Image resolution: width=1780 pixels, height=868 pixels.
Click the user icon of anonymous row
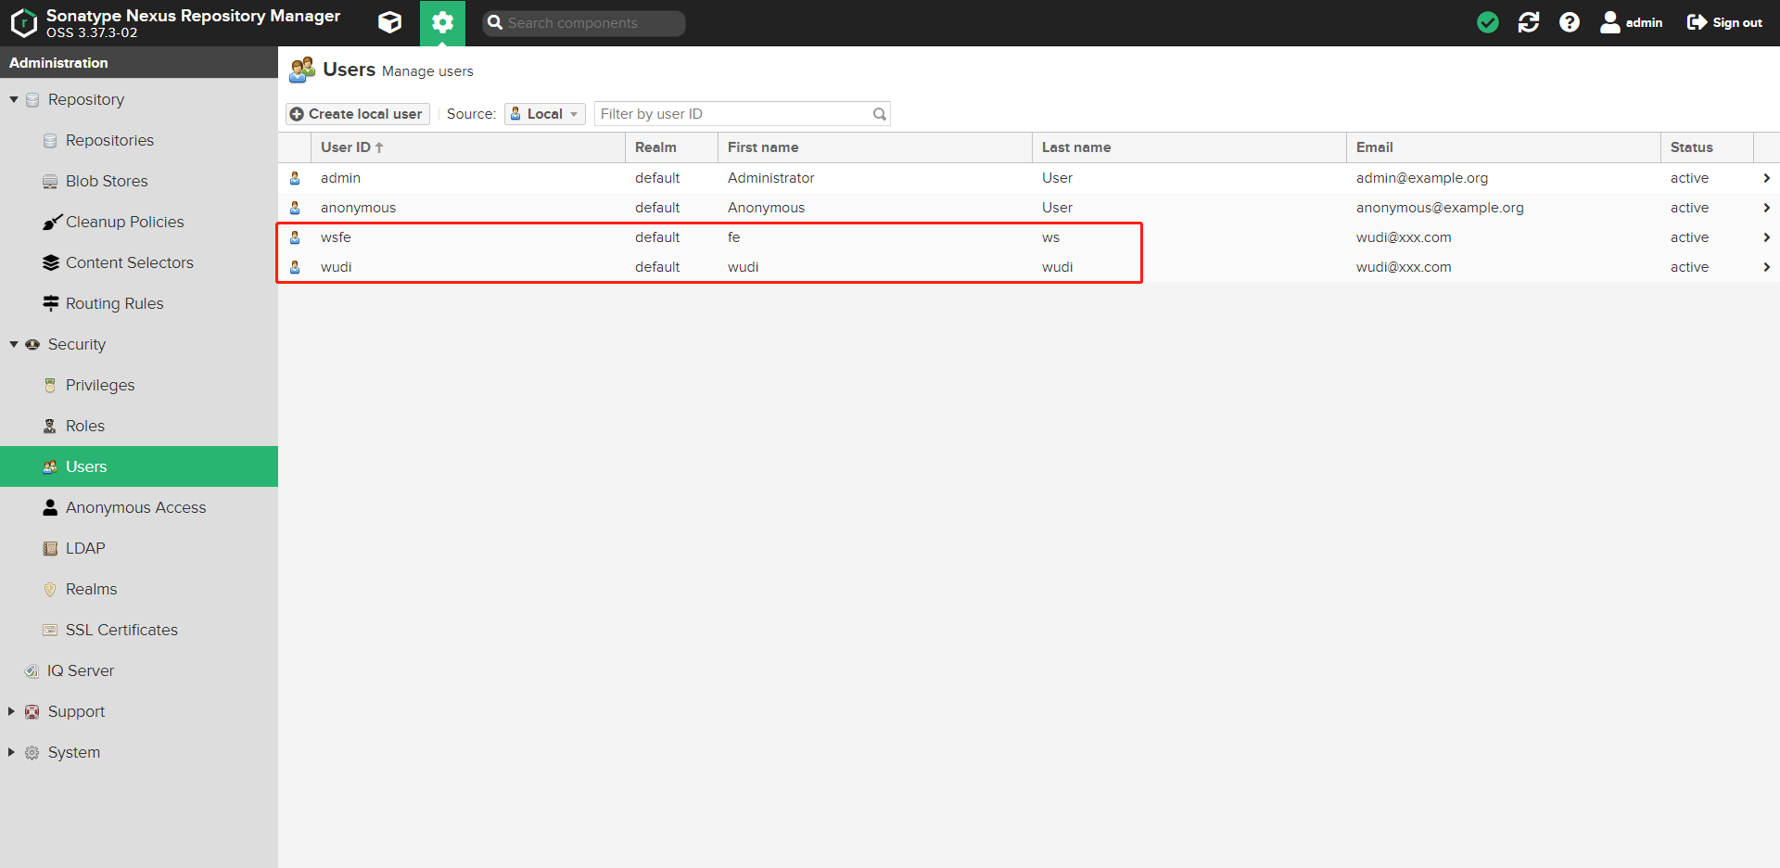(x=295, y=208)
